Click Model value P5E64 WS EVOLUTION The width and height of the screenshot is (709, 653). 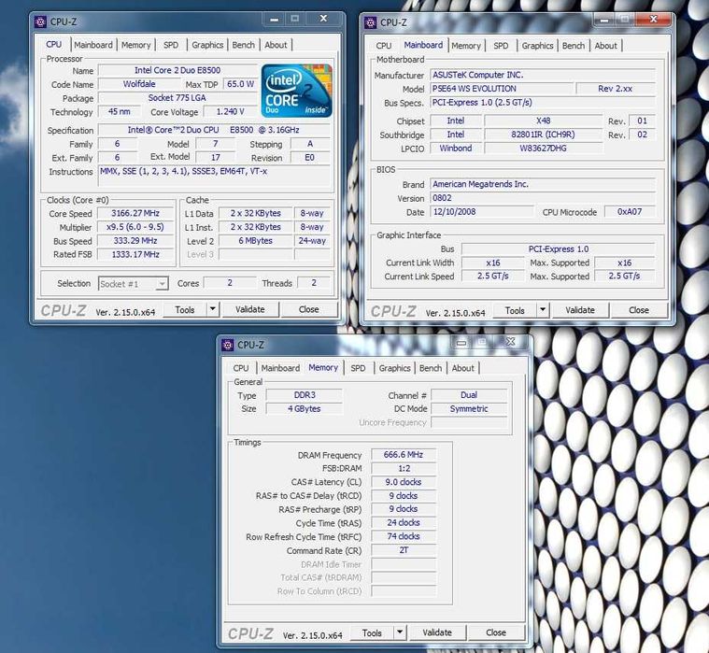(x=502, y=89)
